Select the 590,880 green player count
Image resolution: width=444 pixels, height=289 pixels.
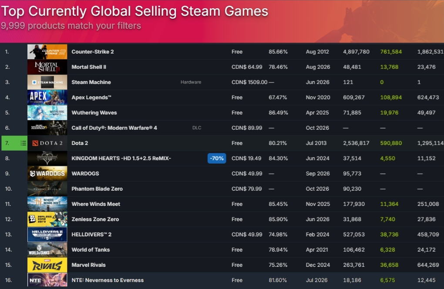coord(391,143)
